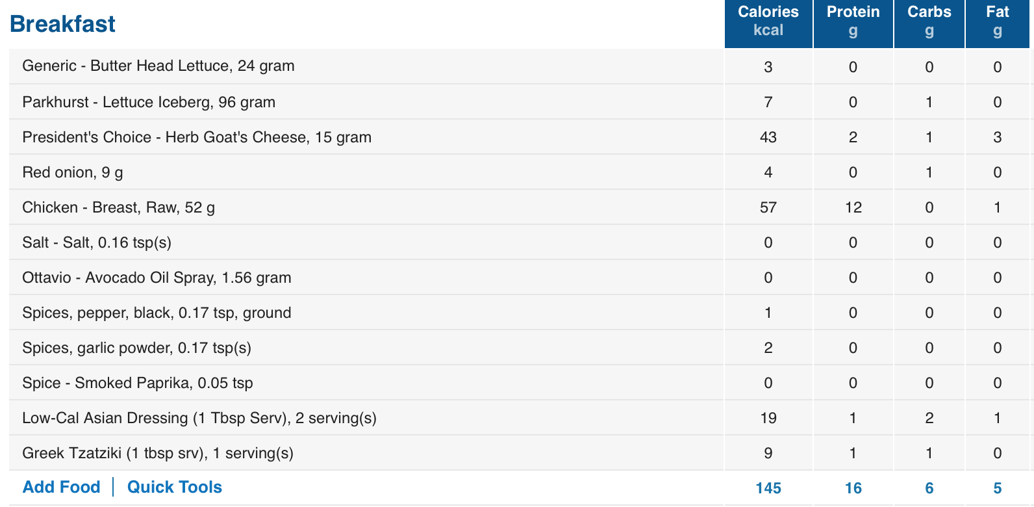Viewport: 1034px width, 507px height.
Task: Click the Protein column header
Action: 853,21
